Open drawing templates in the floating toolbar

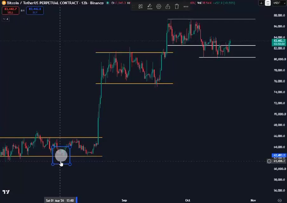point(141,7)
